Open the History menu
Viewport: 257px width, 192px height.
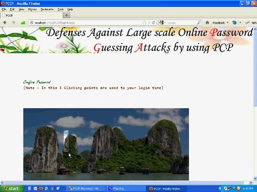tap(32, 9)
